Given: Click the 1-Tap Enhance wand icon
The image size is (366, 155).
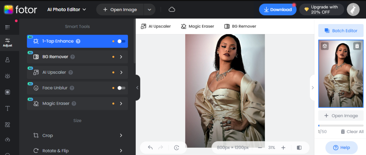Looking at the screenshot, I should pos(36,41).
